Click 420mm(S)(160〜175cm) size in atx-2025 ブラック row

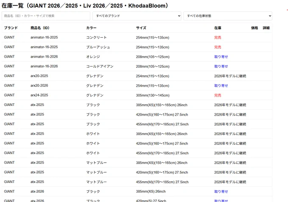click(x=162, y=115)
